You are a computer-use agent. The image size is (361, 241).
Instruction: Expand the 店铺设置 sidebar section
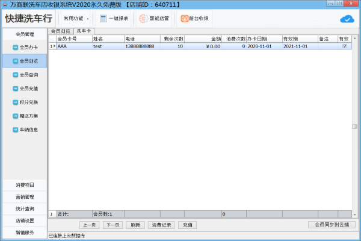[x=25, y=221]
